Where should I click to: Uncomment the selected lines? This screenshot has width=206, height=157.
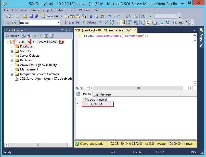(168, 23)
